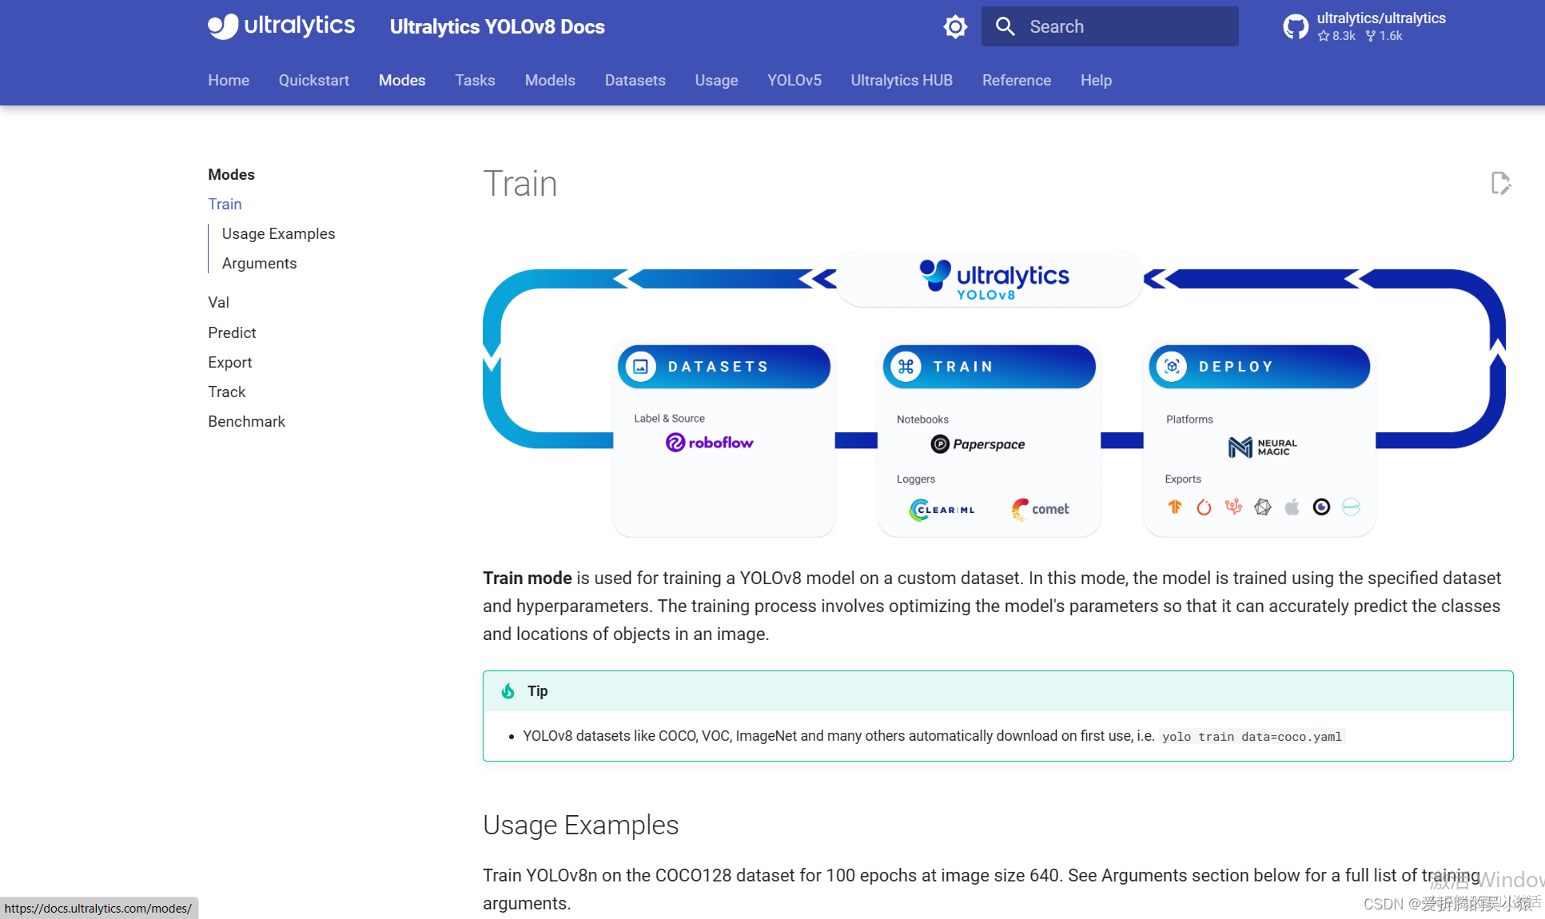Click the Val link in sidebar
The width and height of the screenshot is (1545, 919).
(217, 302)
